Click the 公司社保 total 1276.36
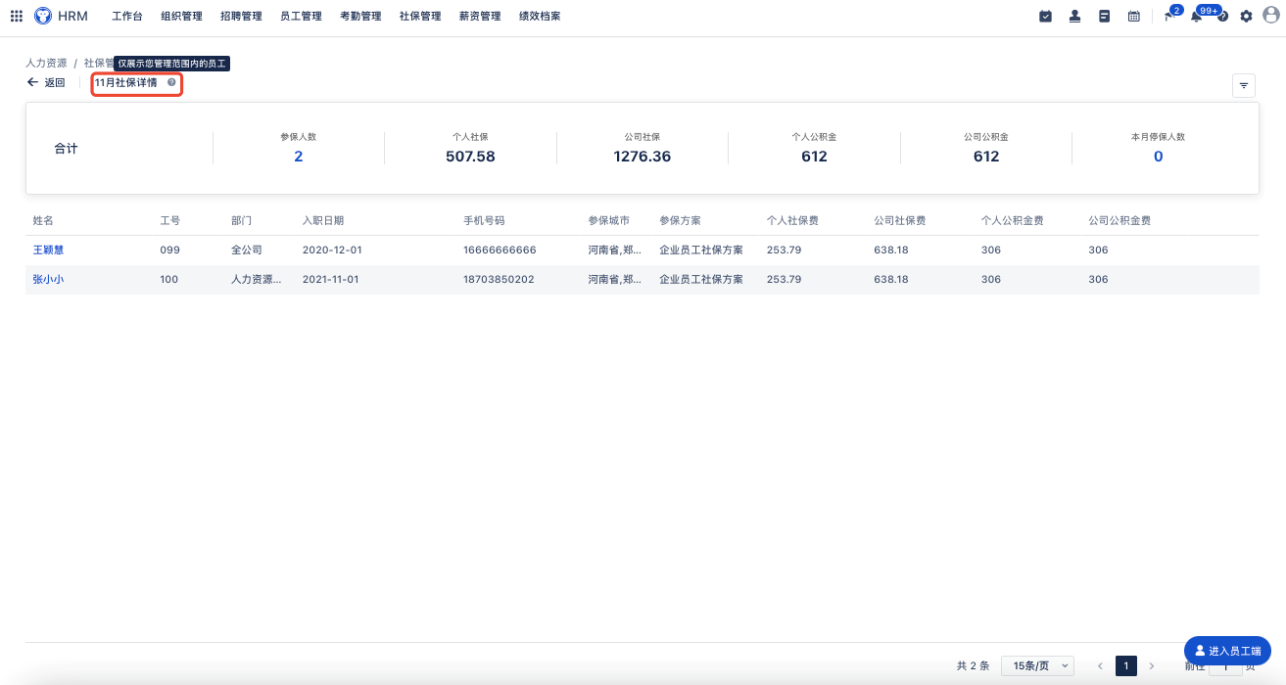This screenshot has width=1286, height=685. pos(643,157)
